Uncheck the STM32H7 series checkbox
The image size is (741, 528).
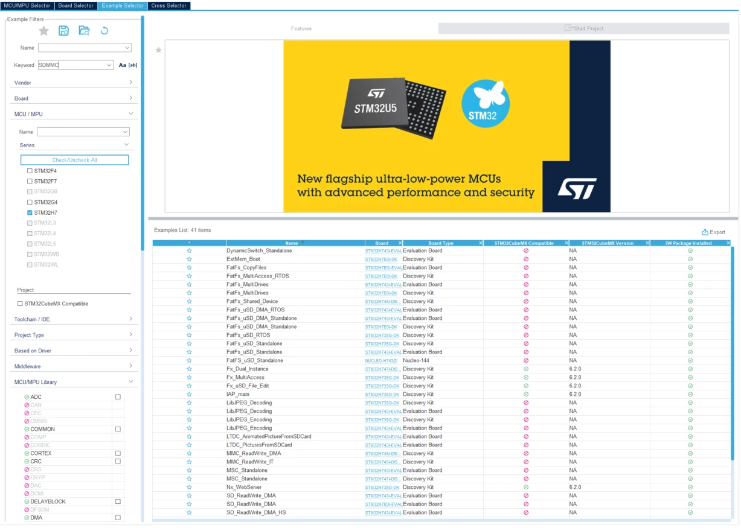pos(30,213)
